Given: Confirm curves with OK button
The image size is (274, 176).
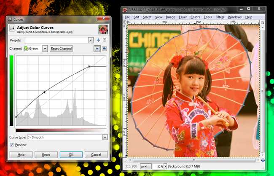Looking at the screenshot, I should coord(71,154).
